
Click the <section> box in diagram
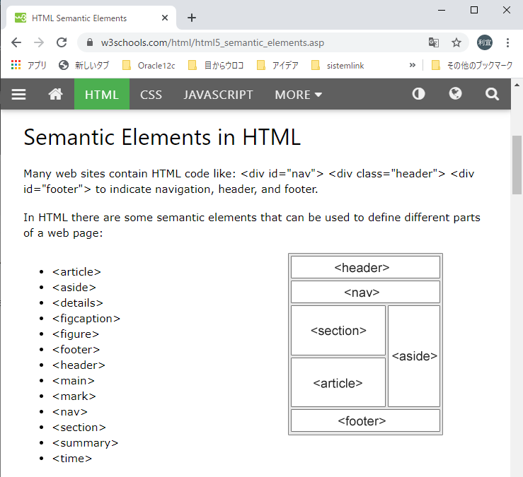tap(338, 331)
